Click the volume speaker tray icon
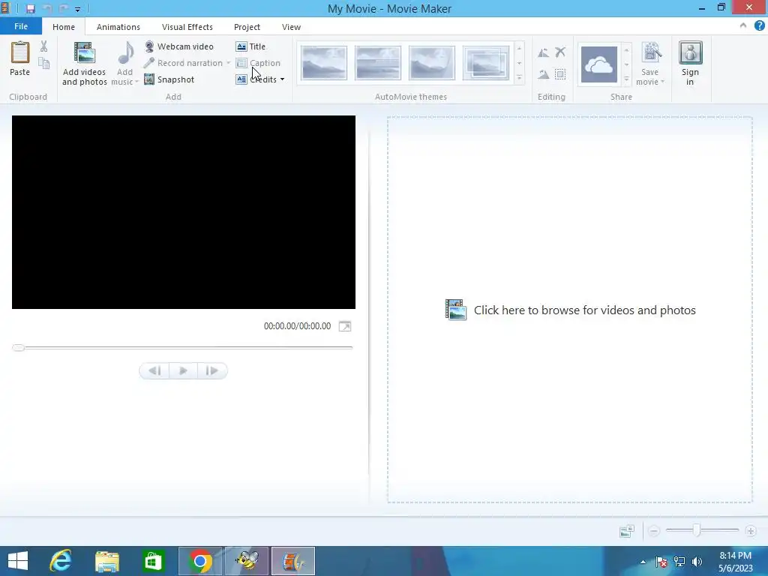 (x=697, y=562)
